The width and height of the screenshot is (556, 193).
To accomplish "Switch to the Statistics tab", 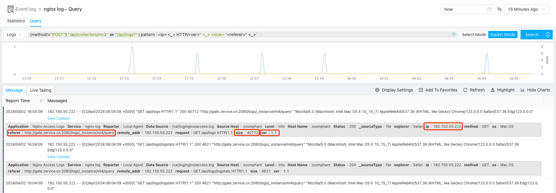I will point(16,21).
